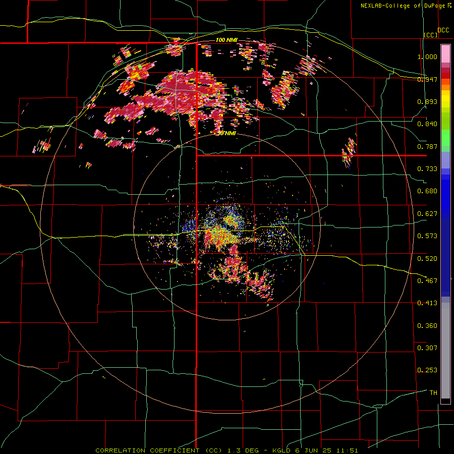This screenshot has height=454, width=454.
Task: Select the 0.253 scale value
Action: 427,370
